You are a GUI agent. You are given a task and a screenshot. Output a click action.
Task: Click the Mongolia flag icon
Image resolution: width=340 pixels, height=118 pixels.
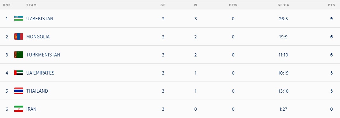pyautogui.click(x=19, y=36)
